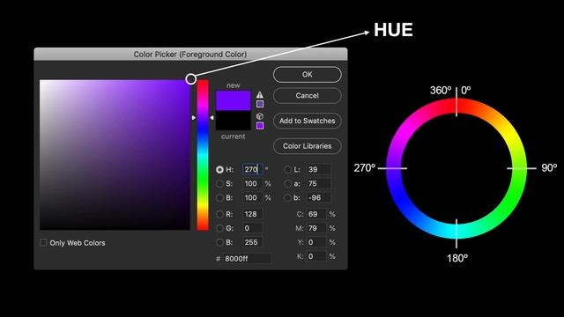Viewport: 564px width, 317px height.
Task: Click the S field showing 100
Action: click(252, 184)
